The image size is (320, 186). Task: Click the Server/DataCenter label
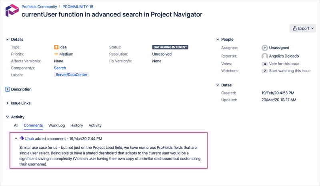(x=72, y=75)
